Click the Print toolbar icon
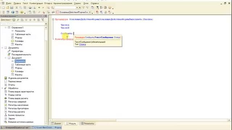 (x=30, y=8)
